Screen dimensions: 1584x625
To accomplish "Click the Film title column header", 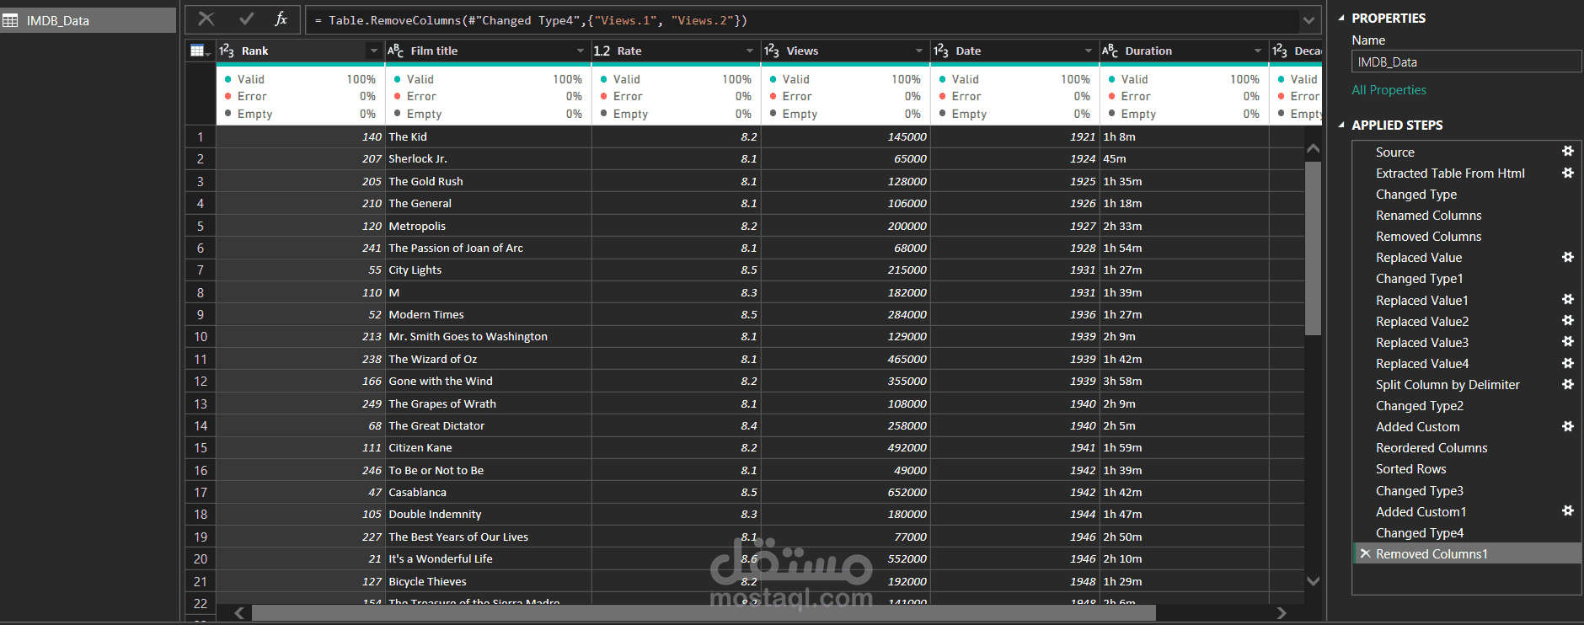I will pyautogui.click(x=489, y=51).
